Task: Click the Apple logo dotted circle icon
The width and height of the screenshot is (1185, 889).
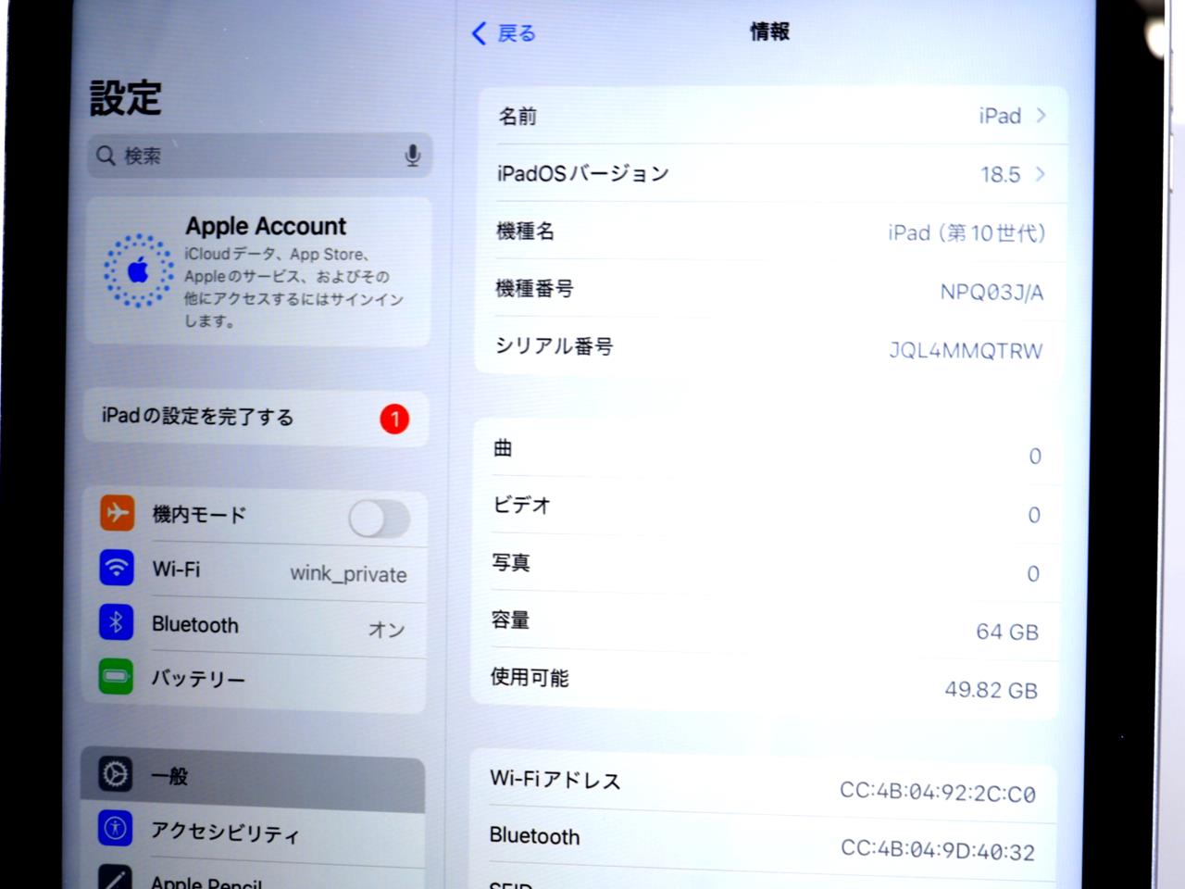Action: coord(138,270)
